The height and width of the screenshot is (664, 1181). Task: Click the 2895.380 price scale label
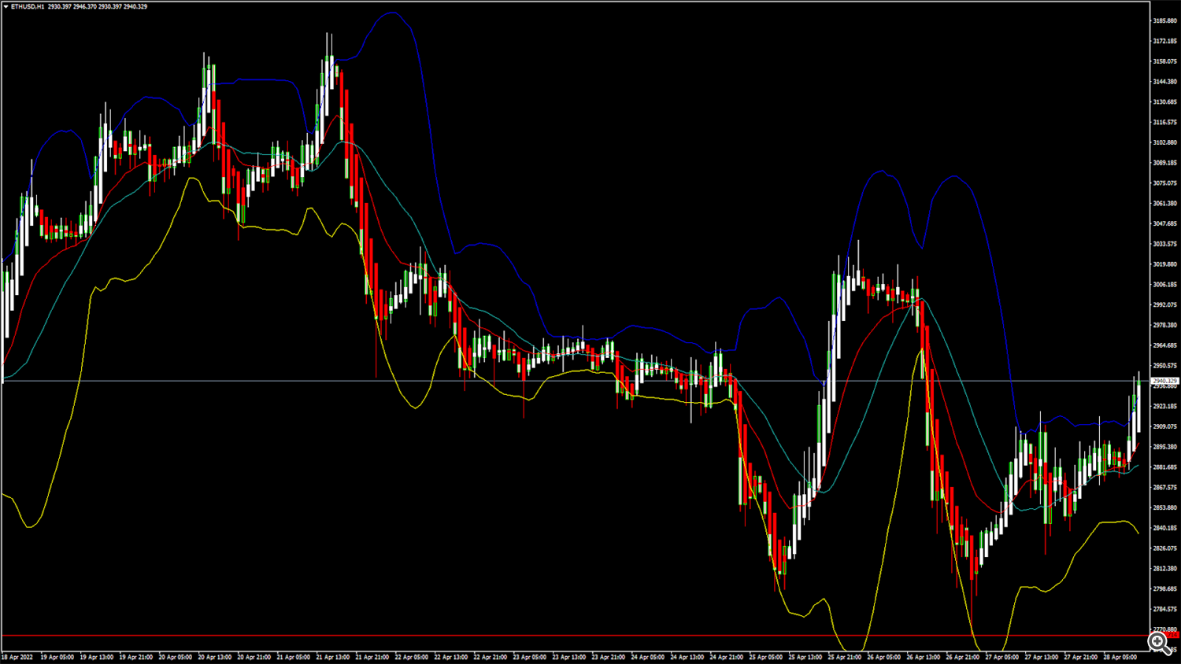(1165, 447)
